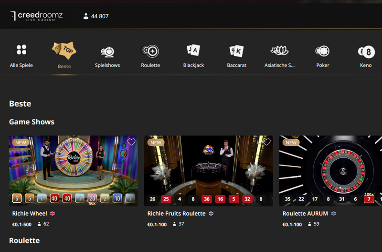Image resolution: width=382 pixels, height=252 pixels.
Task: Click player count icon under Roulette AURUM
Action: pyautogui.click(x=309, y=224)
